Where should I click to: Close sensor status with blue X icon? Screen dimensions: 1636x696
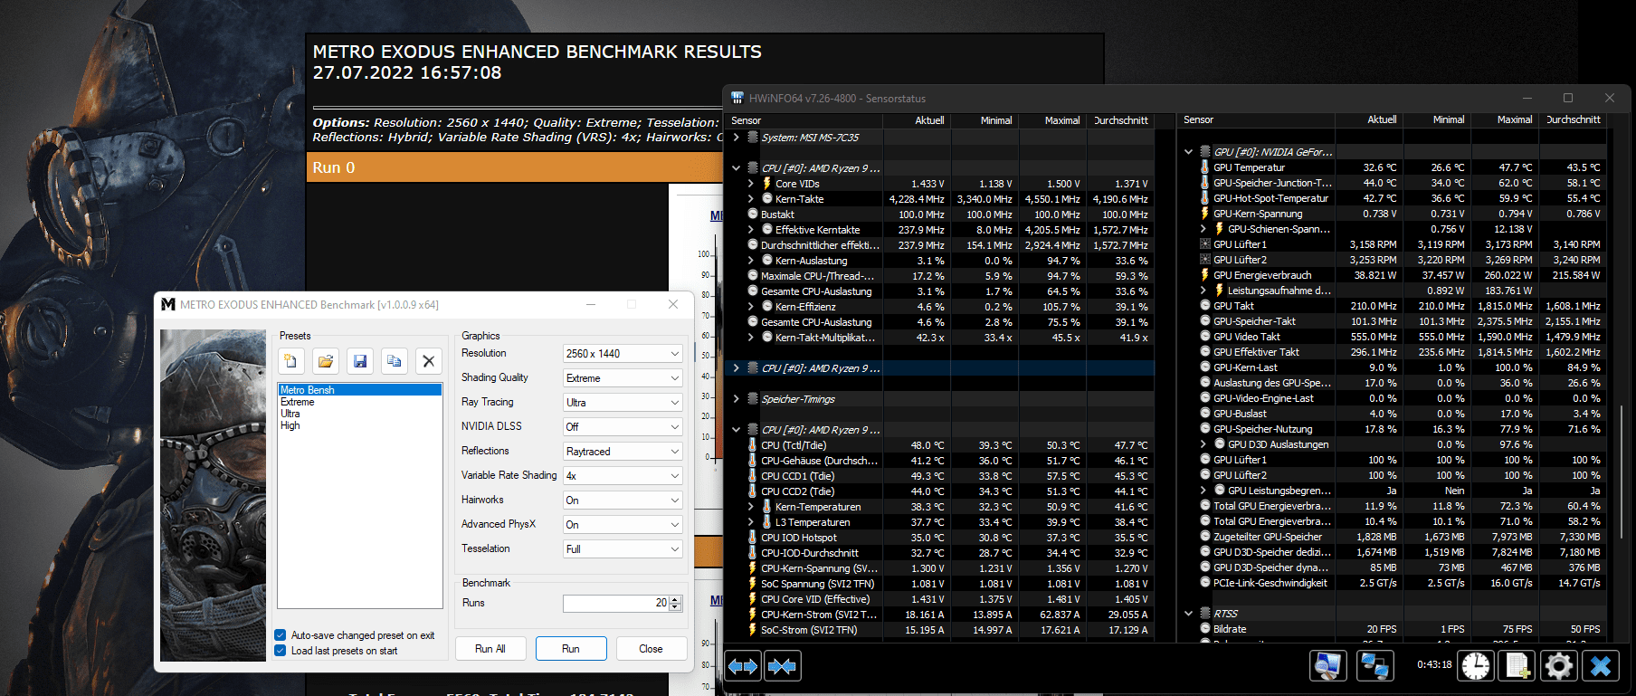coord(1601,666)
